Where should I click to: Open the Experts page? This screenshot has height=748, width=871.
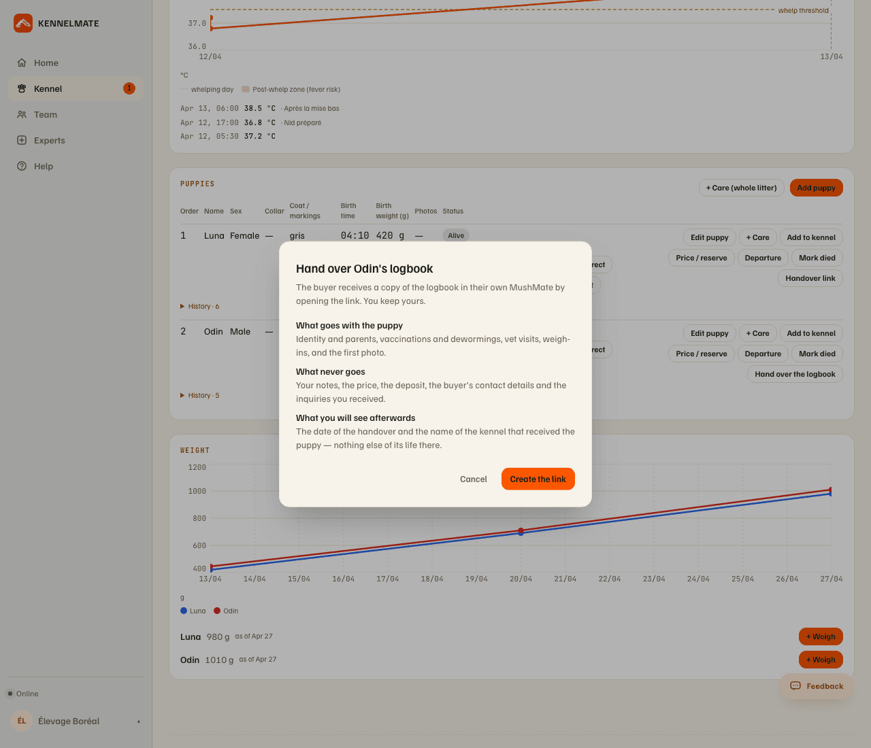76,140
